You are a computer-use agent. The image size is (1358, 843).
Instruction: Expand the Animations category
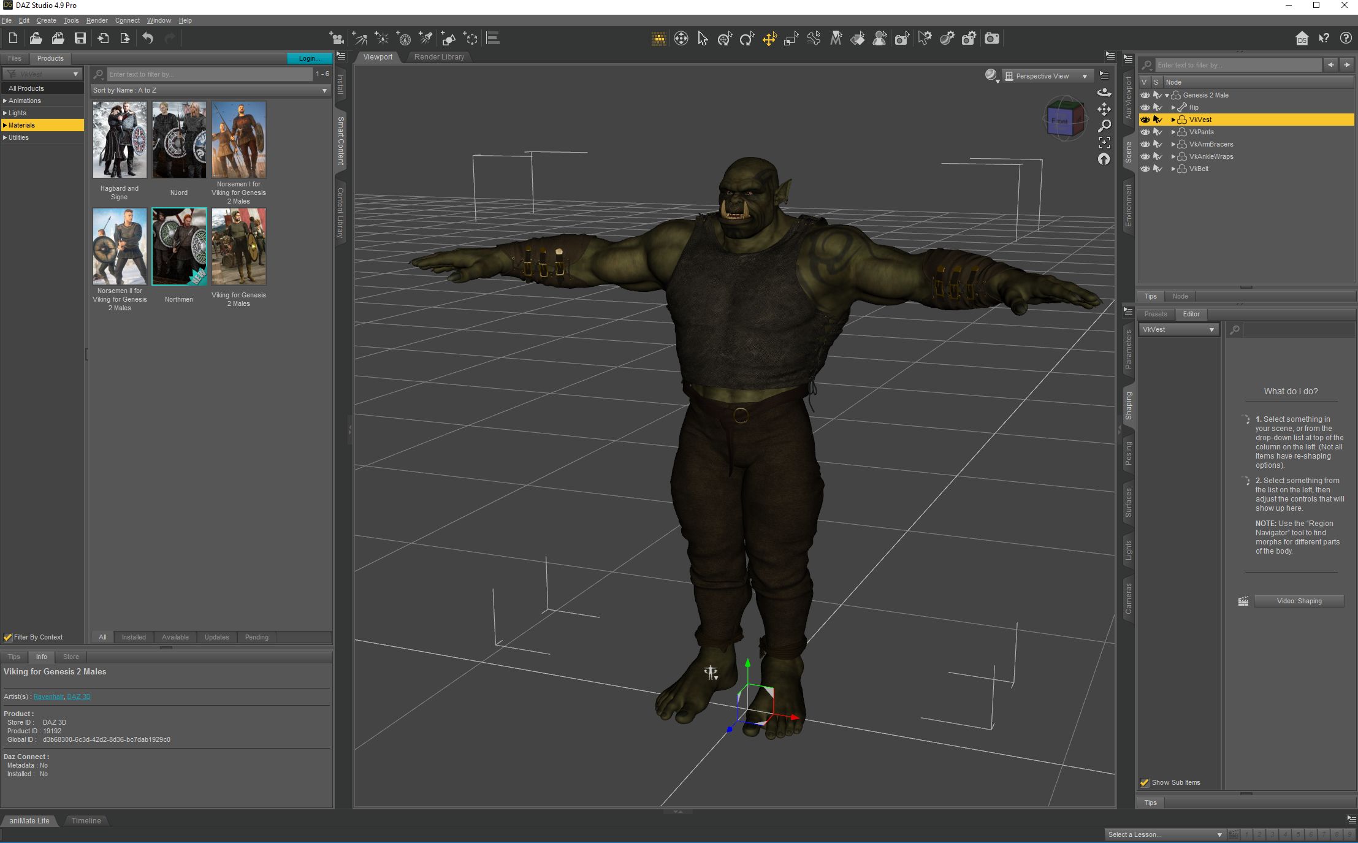pyautogui.click(x=5, y=101)
